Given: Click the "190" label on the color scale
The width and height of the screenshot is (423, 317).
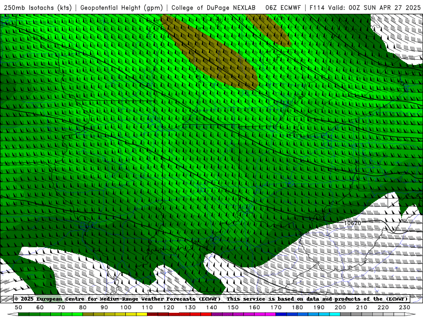Looking at the screenshot, I should point(319,307).
